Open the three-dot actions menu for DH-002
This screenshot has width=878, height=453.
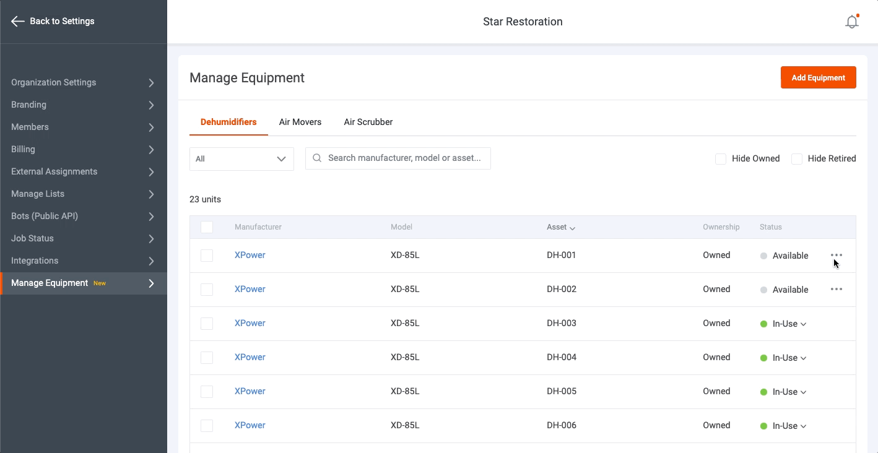pyautogui.click(x=837, y=289)
